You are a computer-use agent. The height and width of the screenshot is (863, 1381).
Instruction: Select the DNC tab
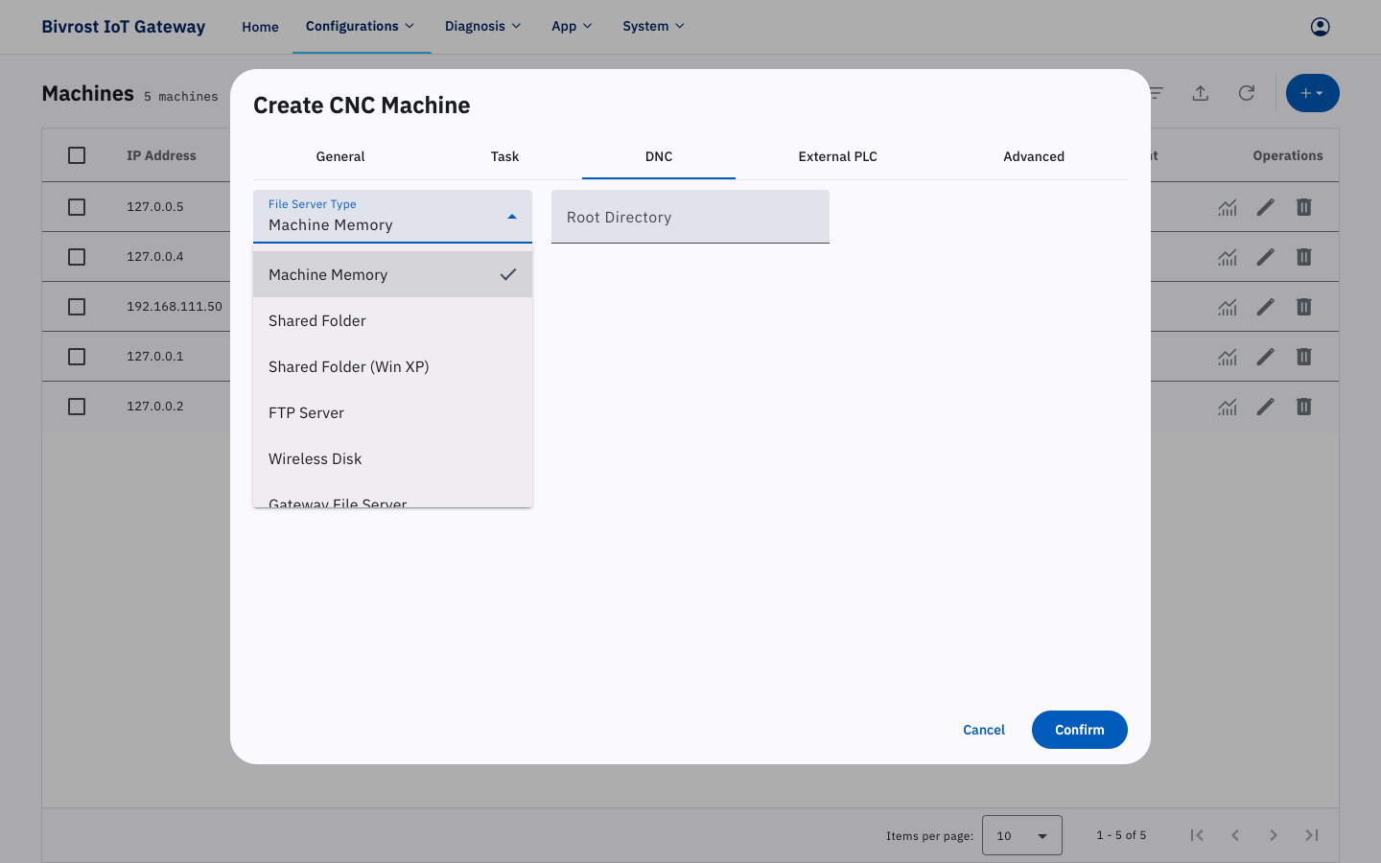[659, 156]
